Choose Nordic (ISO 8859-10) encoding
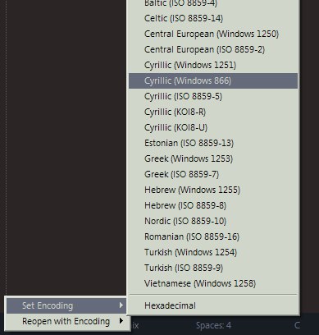Viewport: 319px width, 335px height. (213, 221)
